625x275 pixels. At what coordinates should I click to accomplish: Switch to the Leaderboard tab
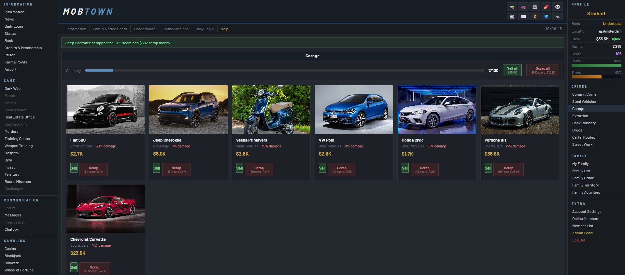145,29
